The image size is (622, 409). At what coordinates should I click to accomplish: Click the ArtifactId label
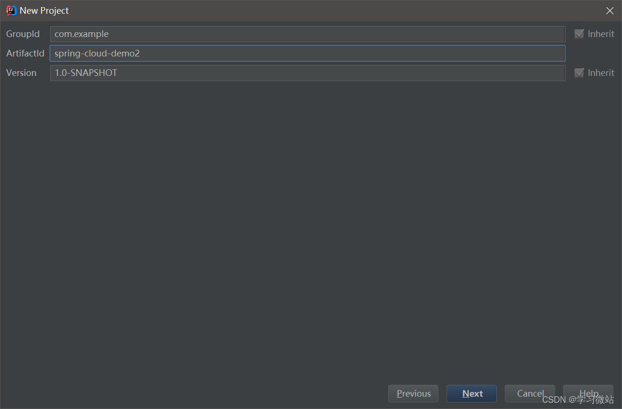(25, 53)
